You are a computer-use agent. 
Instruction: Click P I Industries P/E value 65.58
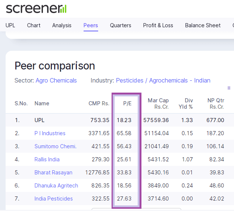124,133
